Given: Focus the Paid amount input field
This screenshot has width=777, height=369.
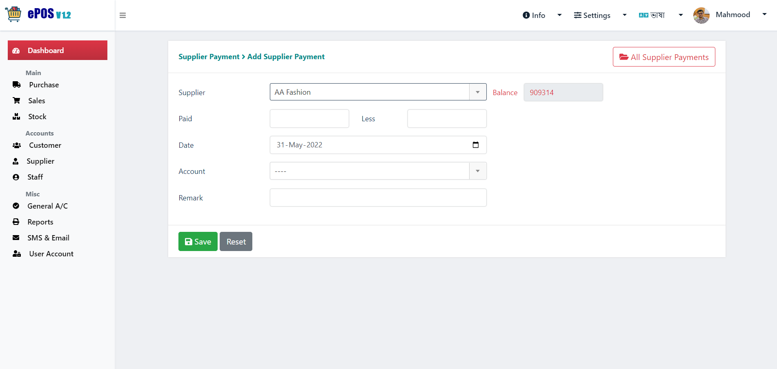Looking at the screenshot, I should pyautogui.click(x=309, y=118).
